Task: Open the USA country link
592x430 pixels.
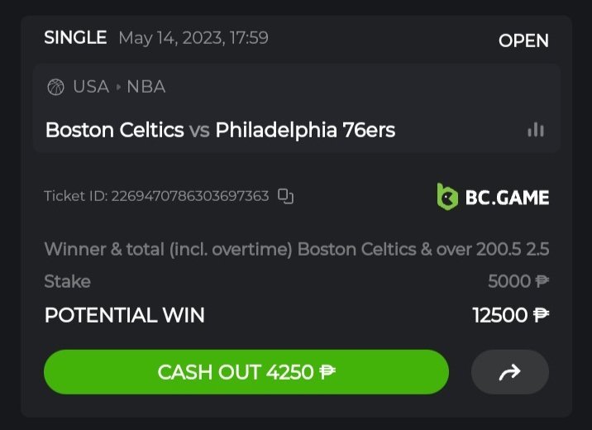Action: [x=91, y=87]
